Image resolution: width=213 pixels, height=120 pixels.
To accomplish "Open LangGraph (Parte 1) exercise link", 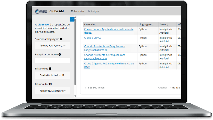I will pyautogui.click(x=104, y=57).
